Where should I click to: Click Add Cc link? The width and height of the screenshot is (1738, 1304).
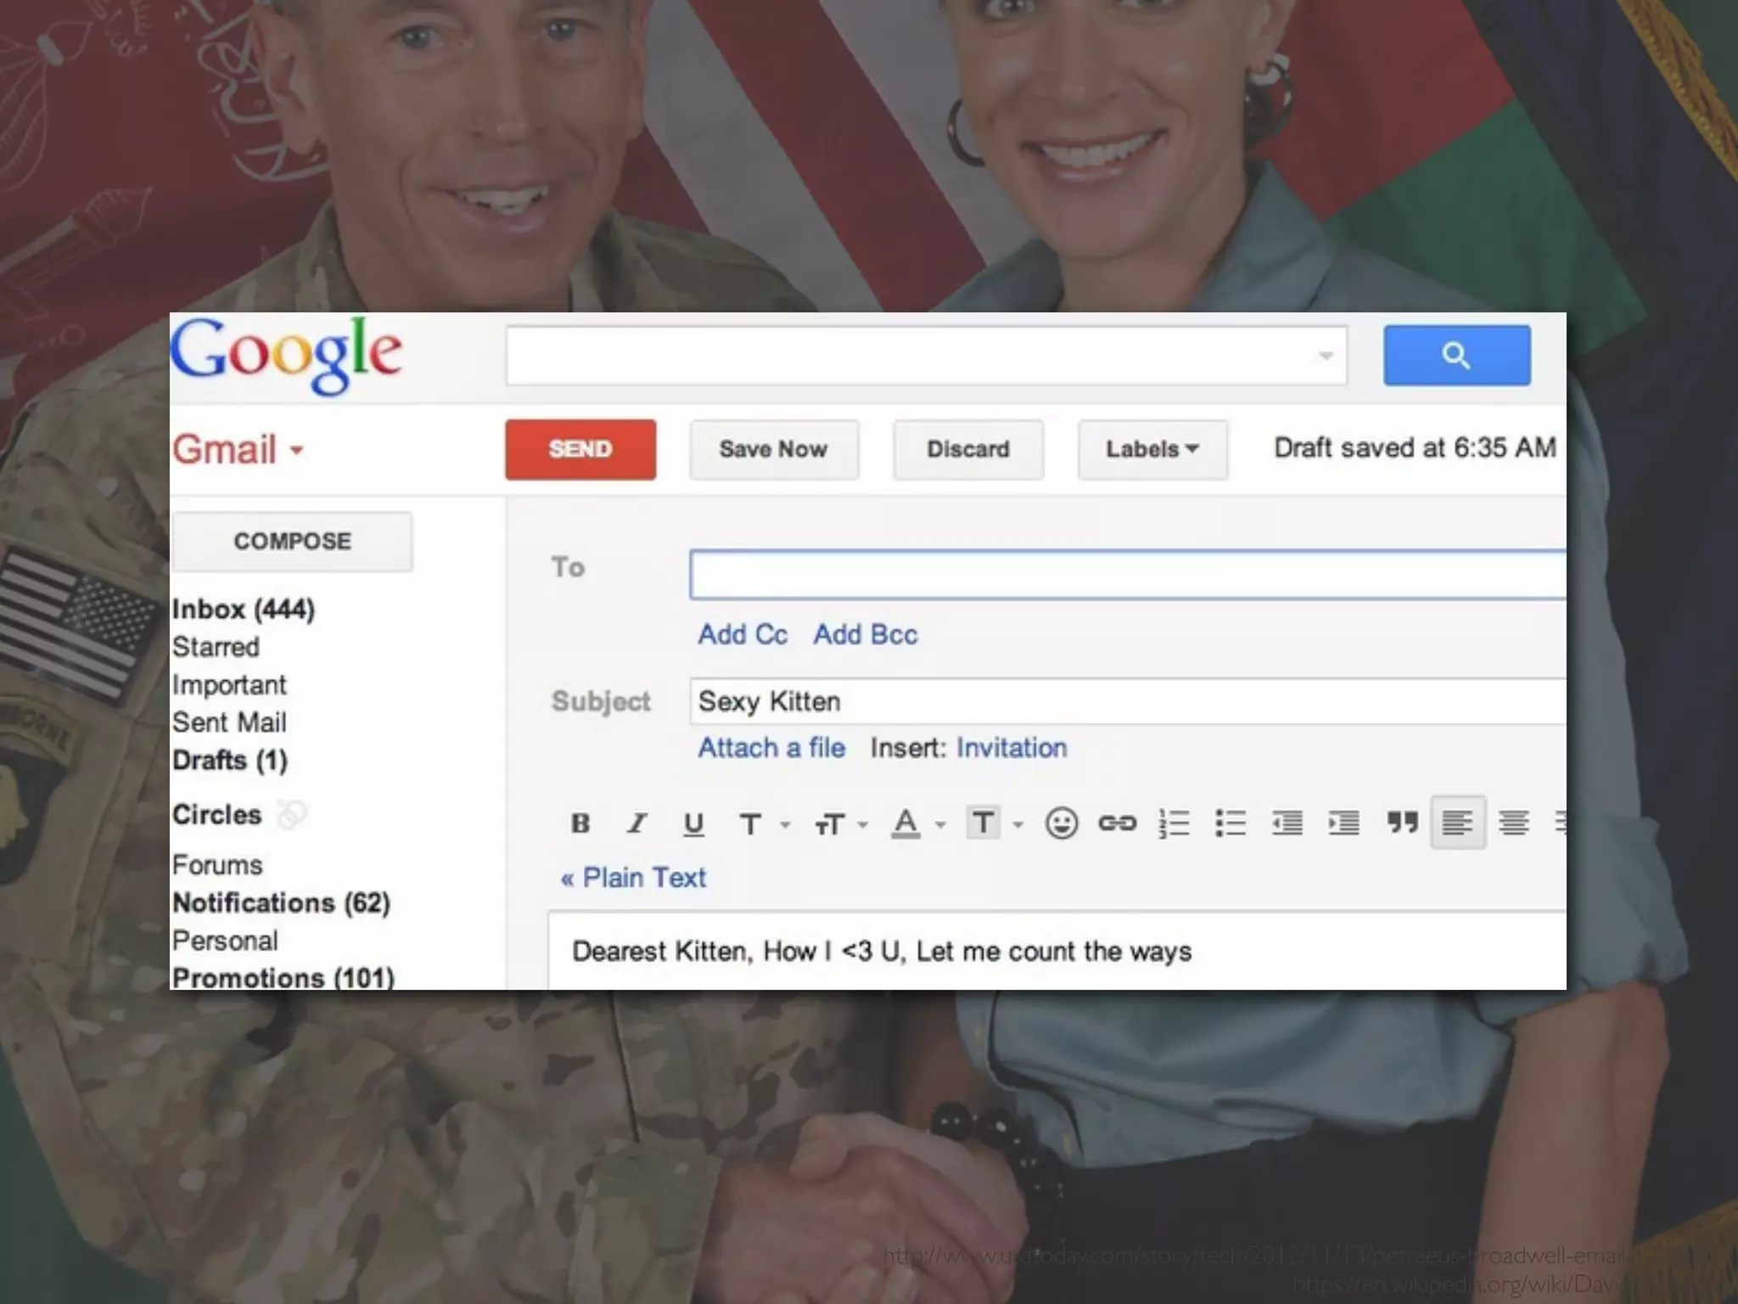[743, 634]
